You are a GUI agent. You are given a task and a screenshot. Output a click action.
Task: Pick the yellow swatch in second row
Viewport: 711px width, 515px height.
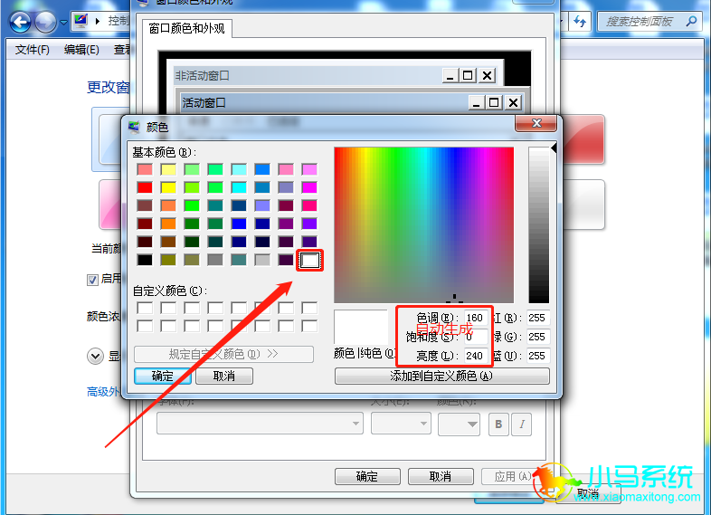click(168, 187)
